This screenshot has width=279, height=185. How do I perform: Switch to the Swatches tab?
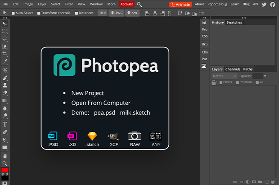pyautogui.click(x=234, y=23)
